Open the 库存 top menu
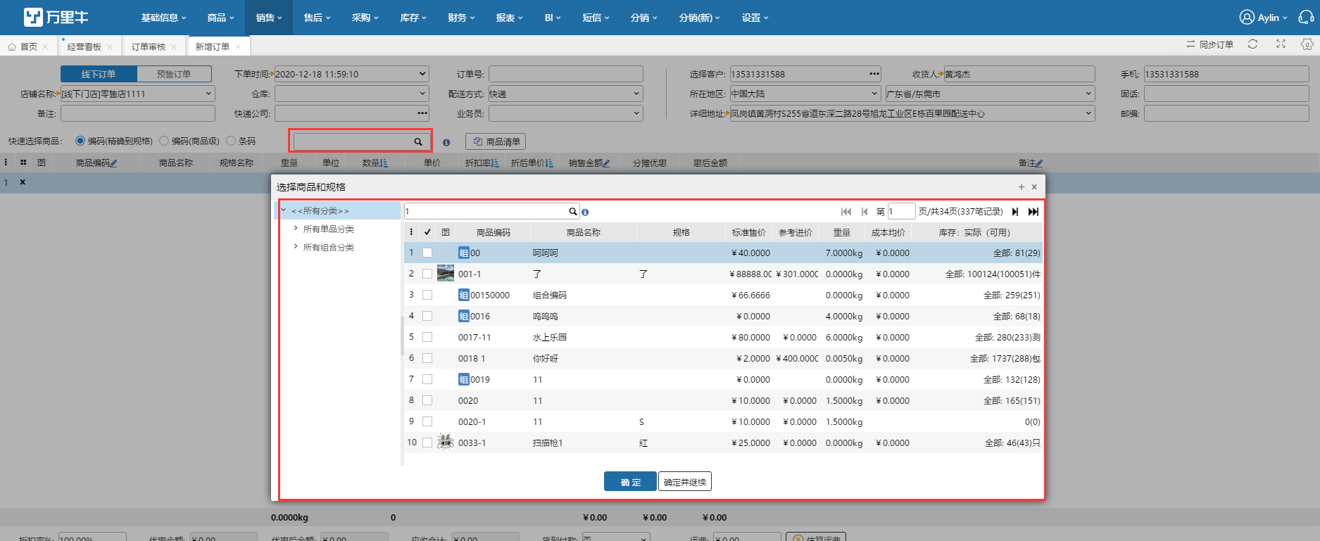 (413, 18)
